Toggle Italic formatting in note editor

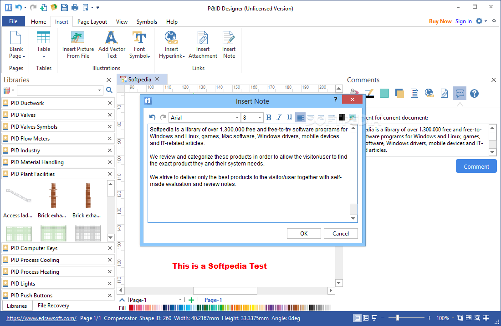[x=279, y=117]
